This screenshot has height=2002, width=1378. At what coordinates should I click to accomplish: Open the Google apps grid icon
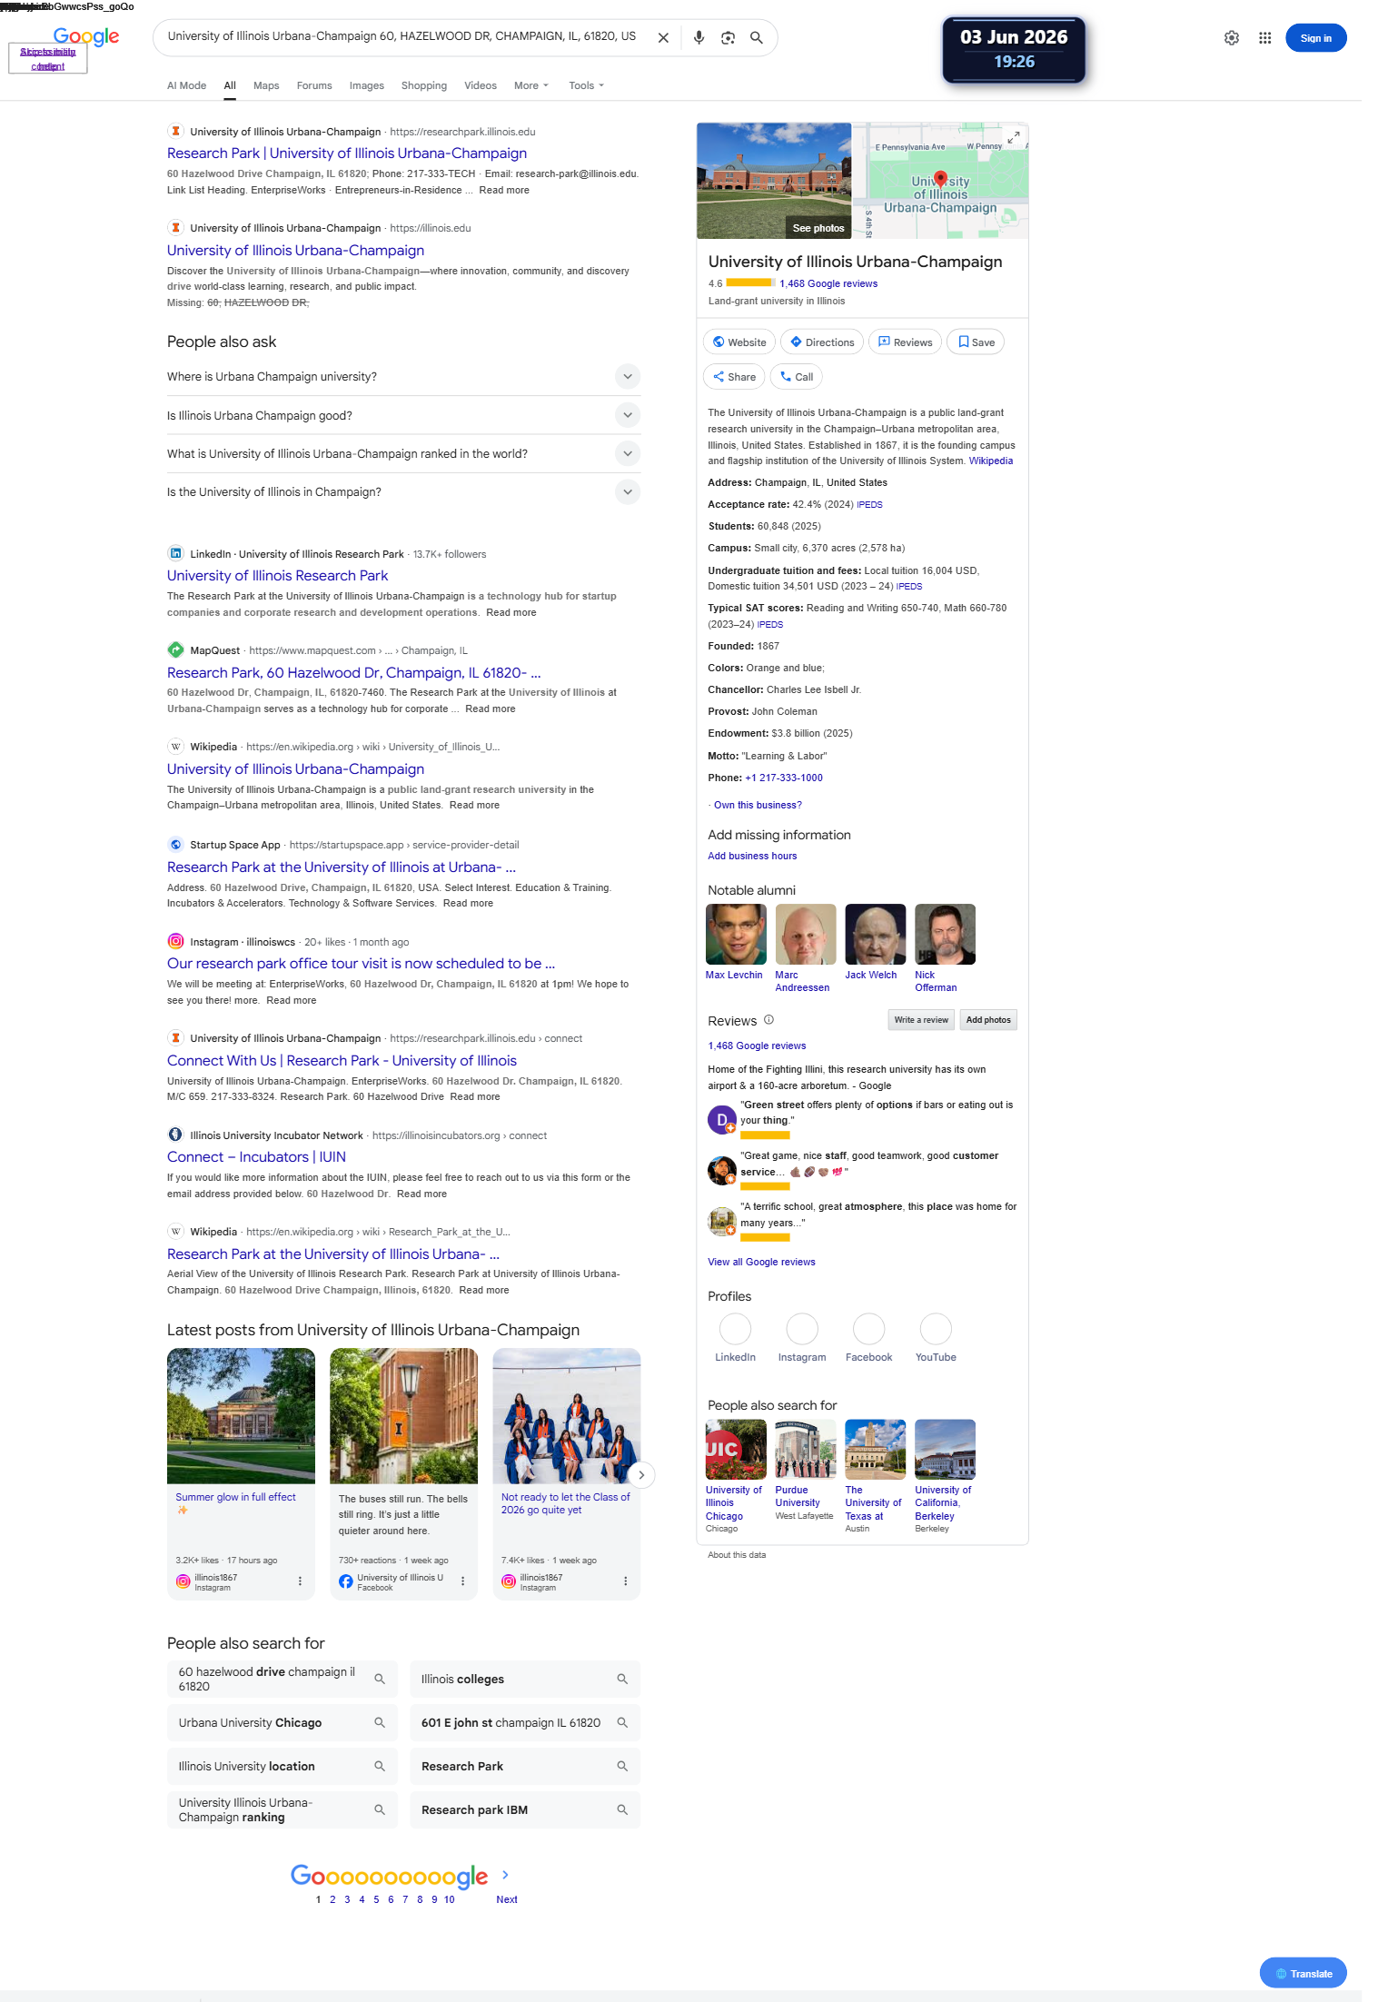pos(1264,38)
